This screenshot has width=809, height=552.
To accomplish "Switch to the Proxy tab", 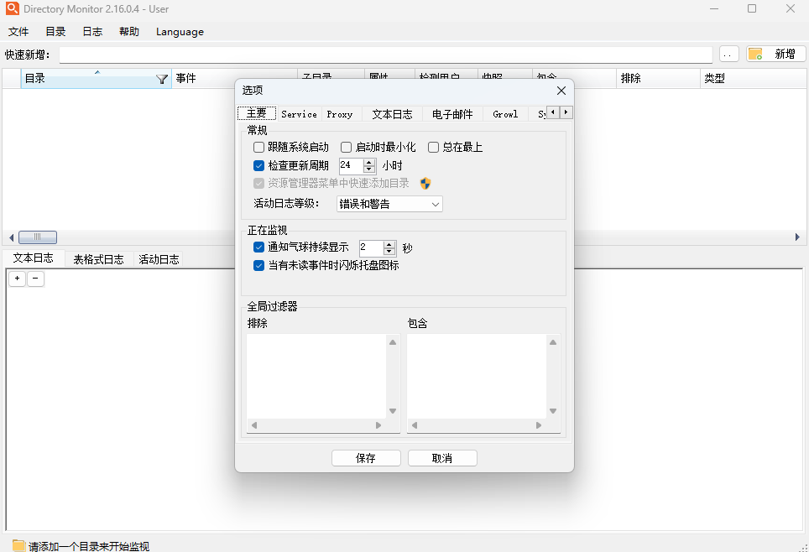I will pos(340,114).
